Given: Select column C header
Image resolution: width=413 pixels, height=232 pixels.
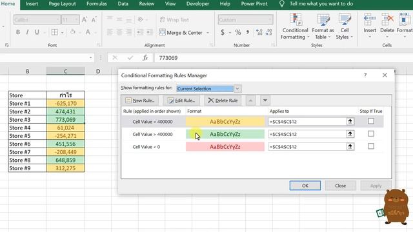Looking at the screenshot, I should tap(66, 71).
